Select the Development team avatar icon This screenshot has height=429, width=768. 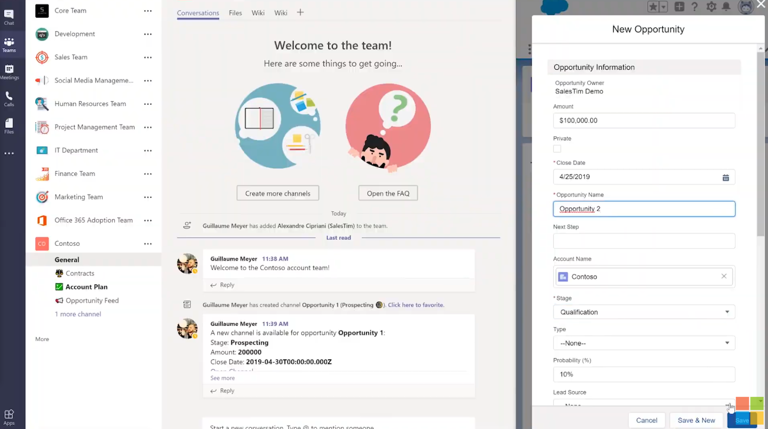tap(42, 34)
